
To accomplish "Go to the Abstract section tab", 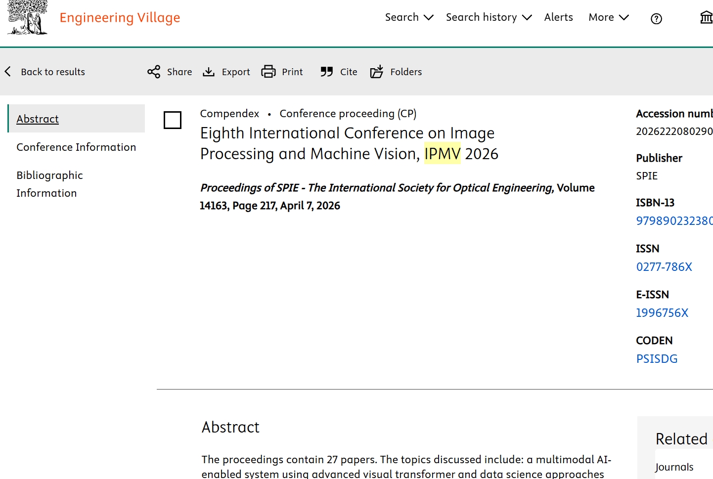I will (x=77, y=119).
